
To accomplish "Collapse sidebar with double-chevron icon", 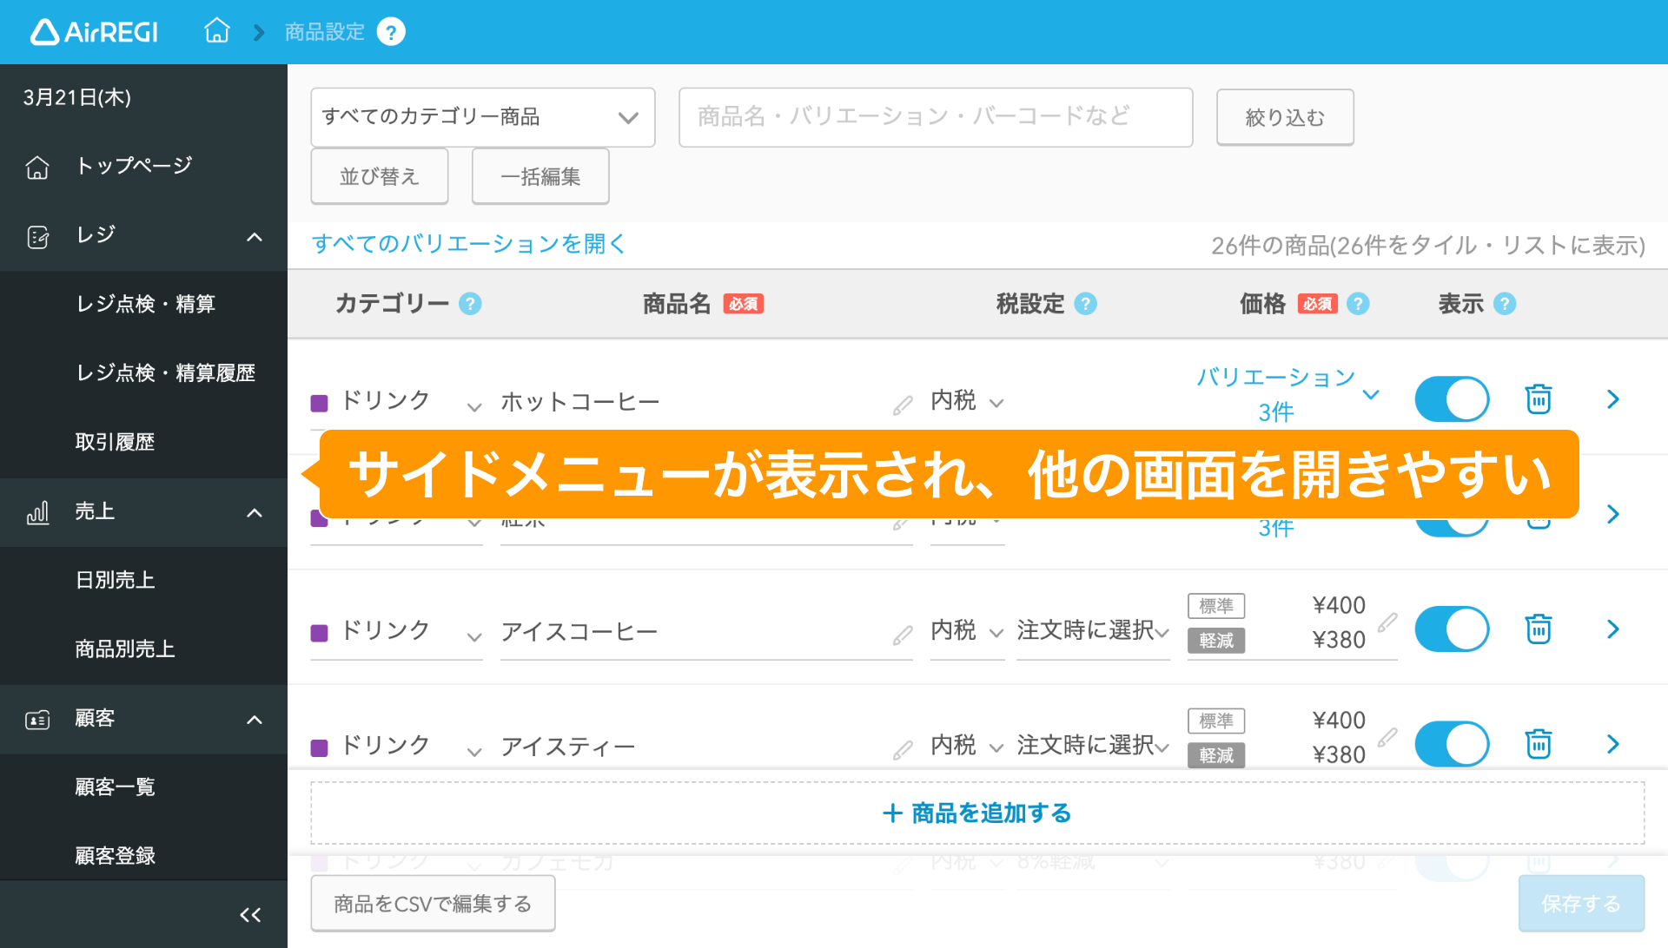I will (250, 914).
